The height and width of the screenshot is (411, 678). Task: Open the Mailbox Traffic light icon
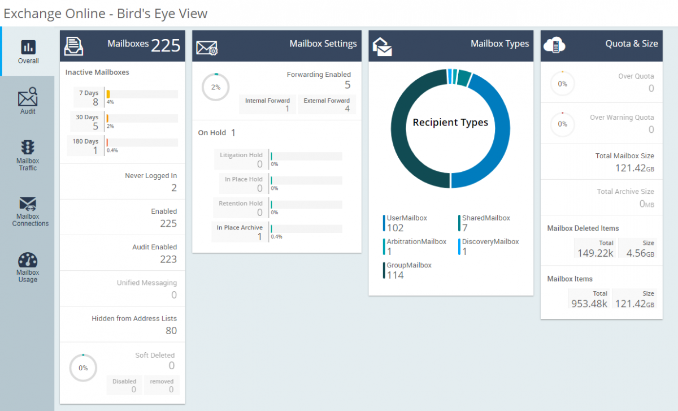(28, 147)
